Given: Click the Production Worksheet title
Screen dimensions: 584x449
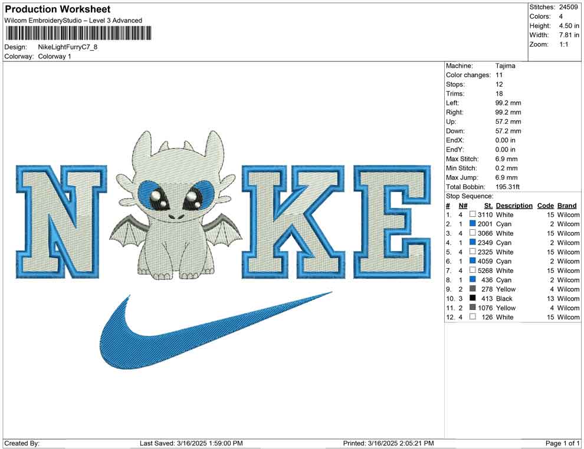Looking at the screenshot, I should pyautogui.click(x=58, y=9).
